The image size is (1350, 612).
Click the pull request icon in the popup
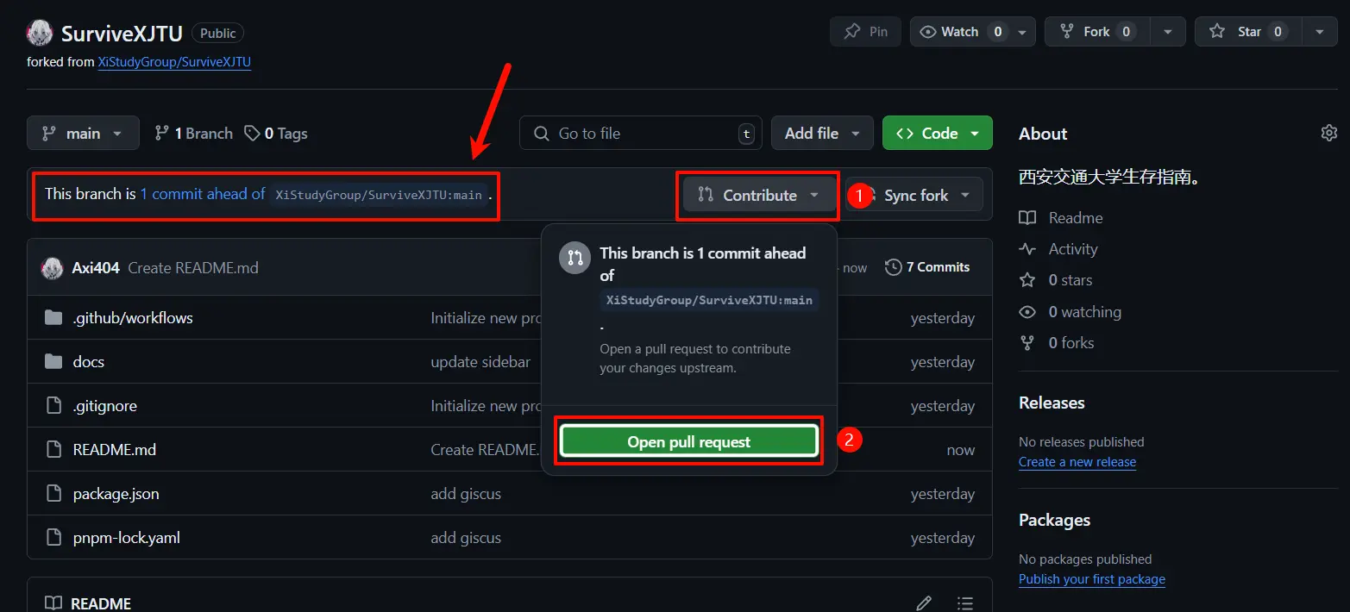575,258
